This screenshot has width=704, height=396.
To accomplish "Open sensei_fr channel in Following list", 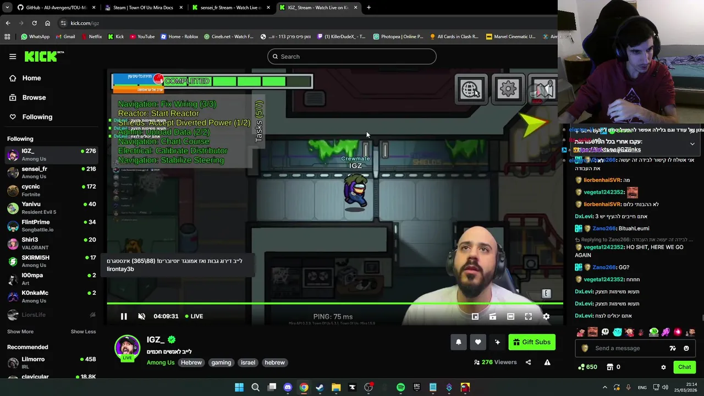I will [51, 173].
